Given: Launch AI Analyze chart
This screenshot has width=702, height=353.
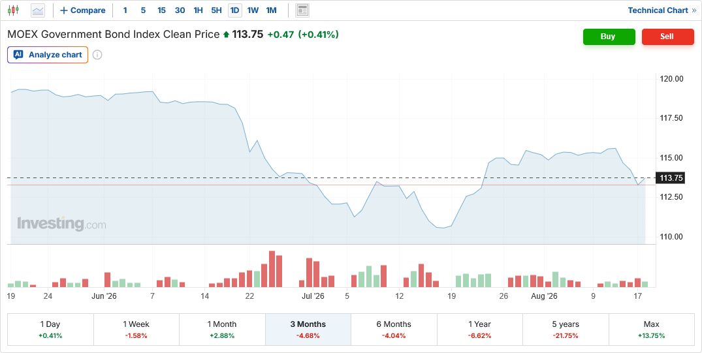Looking at the screenshot, I should [48, 55].
